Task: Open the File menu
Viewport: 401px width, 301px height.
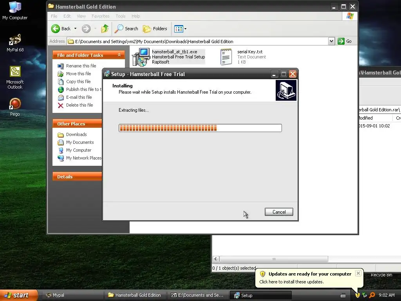Action: point(54,16)
